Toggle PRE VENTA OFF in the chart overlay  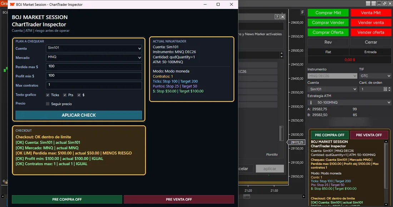click(x=369, y=135)
